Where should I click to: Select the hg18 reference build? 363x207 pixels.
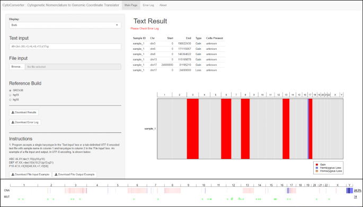coord(10,100)
